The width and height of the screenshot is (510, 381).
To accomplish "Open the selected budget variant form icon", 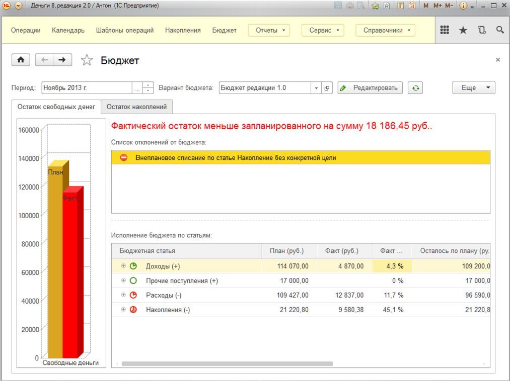I will (x=327, y=88).
